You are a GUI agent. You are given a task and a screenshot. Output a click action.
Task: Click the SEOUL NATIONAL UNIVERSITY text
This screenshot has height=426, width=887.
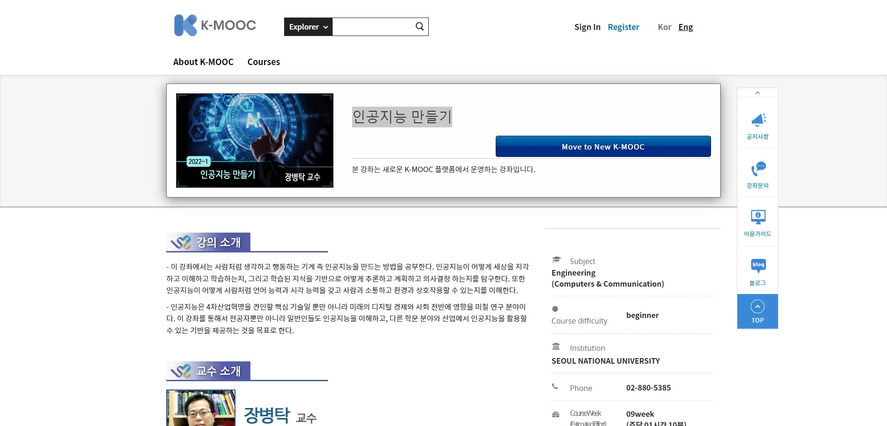click(606, 361)
